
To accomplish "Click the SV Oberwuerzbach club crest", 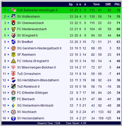I will 13,23.
